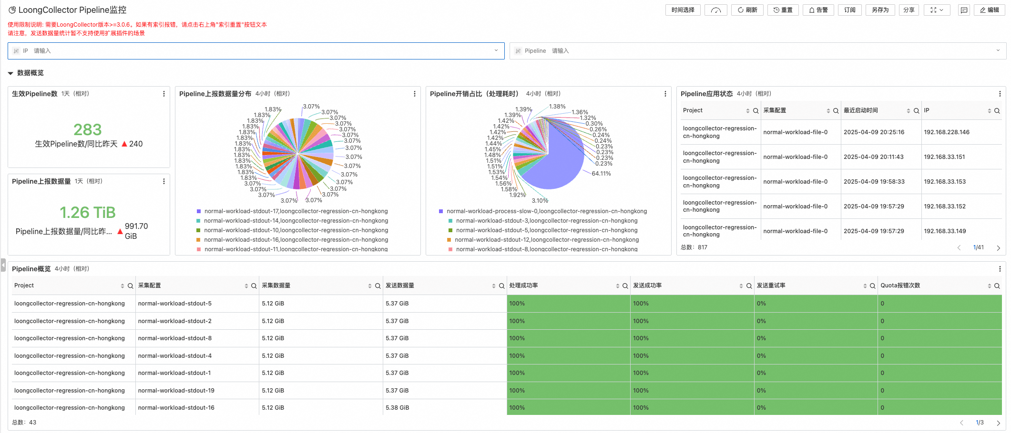Collapse the 数据概览 section
This screenshot has height=433, width=1011.
[x=10, y=73]
